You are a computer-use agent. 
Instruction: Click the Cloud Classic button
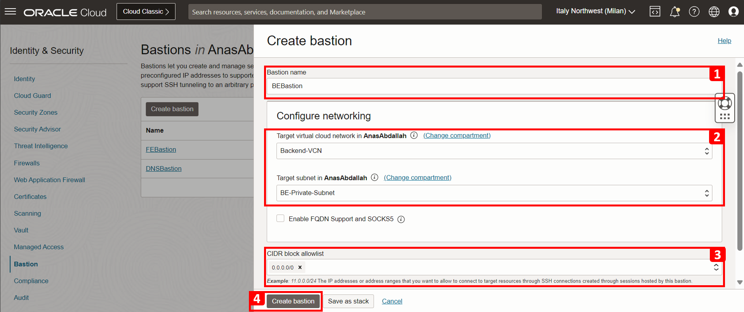pyautogui.click(x=146, y=12)
